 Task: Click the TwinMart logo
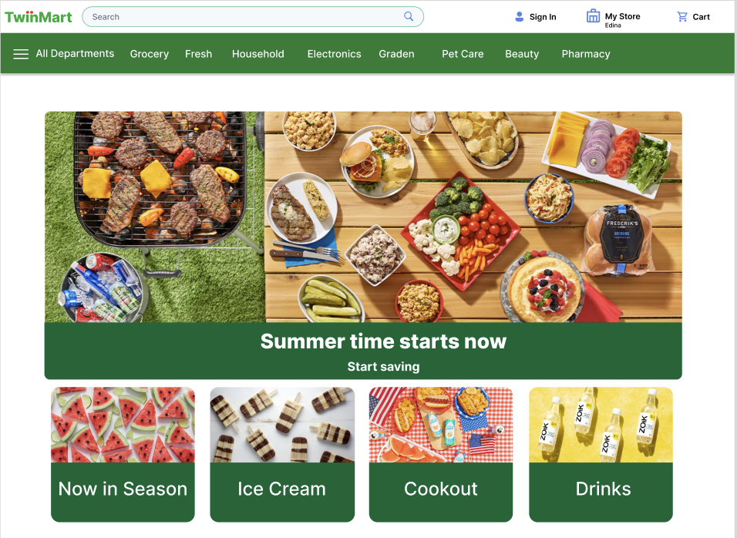tap(38, 17)
